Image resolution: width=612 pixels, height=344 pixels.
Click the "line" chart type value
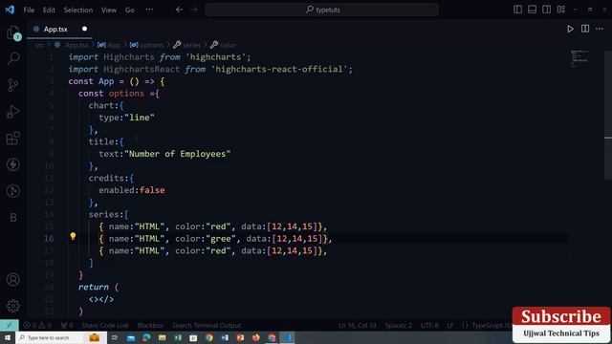[140, 118]
